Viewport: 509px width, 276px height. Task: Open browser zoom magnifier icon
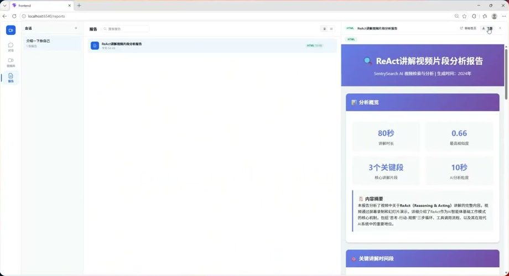[457, 16]
